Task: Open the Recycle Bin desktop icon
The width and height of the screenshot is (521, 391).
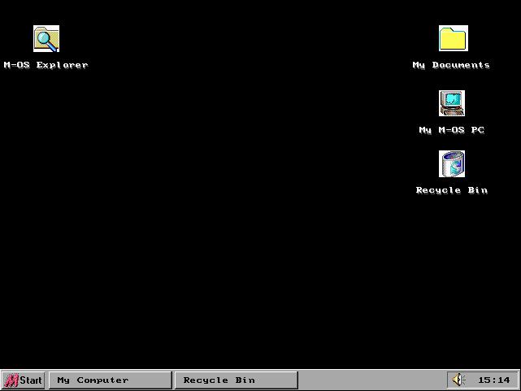Action: 452,163
